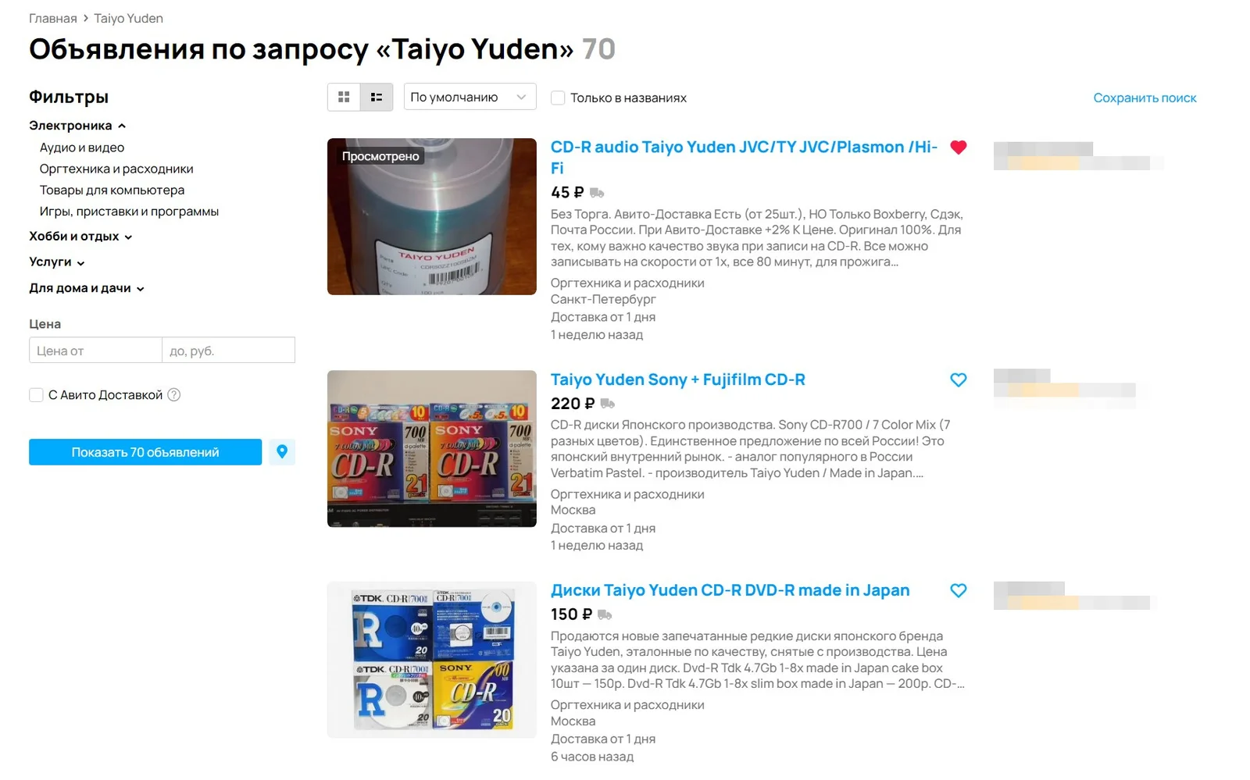The image size is (1250, 780).
Task: Open the По умолчанию sort dropdown
Action: (x=470, y=97)
